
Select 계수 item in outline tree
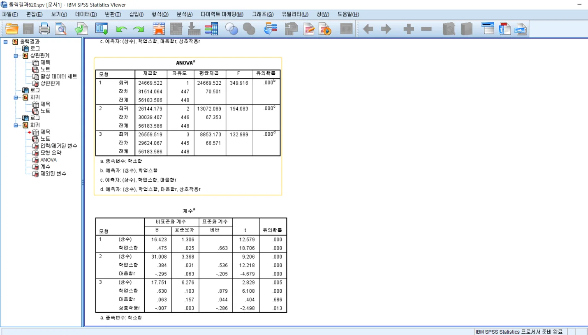[x=45, y=167]
